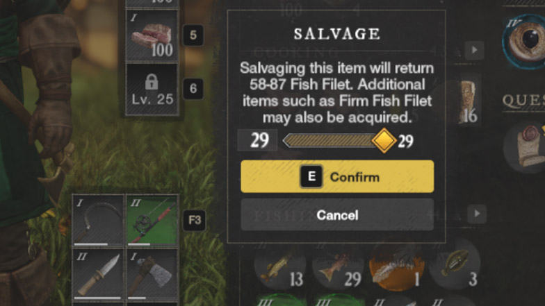Select the skinning knife tool slot
Image resolution: width=545 pixels, height=306 pixels.
pos(98,275)
